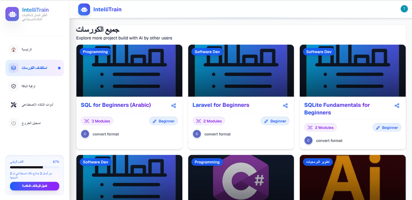412x200 pixels.
Task: Select تسجيل الخروج logout menu item
Action: [x=35, y=123]
